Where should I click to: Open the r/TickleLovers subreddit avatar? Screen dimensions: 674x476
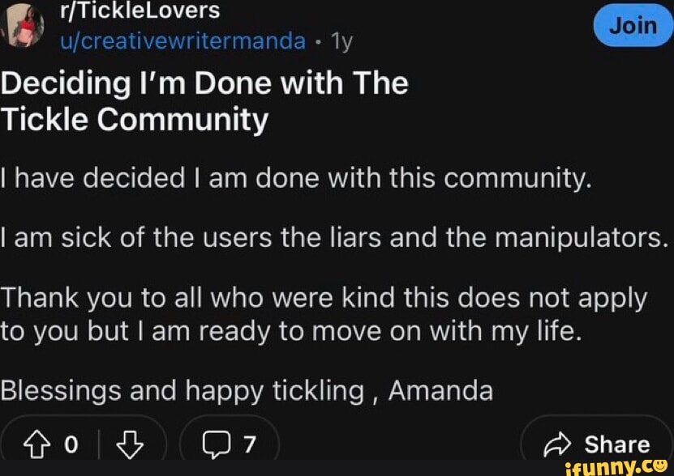pyautogui.click(x=23, y=24)
